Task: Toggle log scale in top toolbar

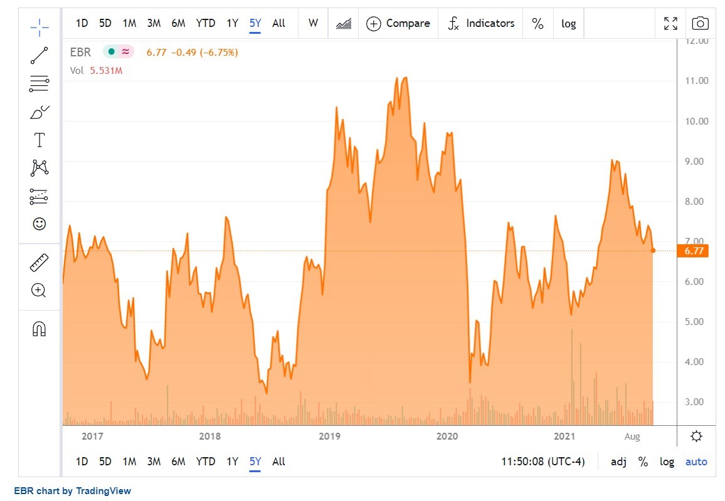Action: [569, 24]
